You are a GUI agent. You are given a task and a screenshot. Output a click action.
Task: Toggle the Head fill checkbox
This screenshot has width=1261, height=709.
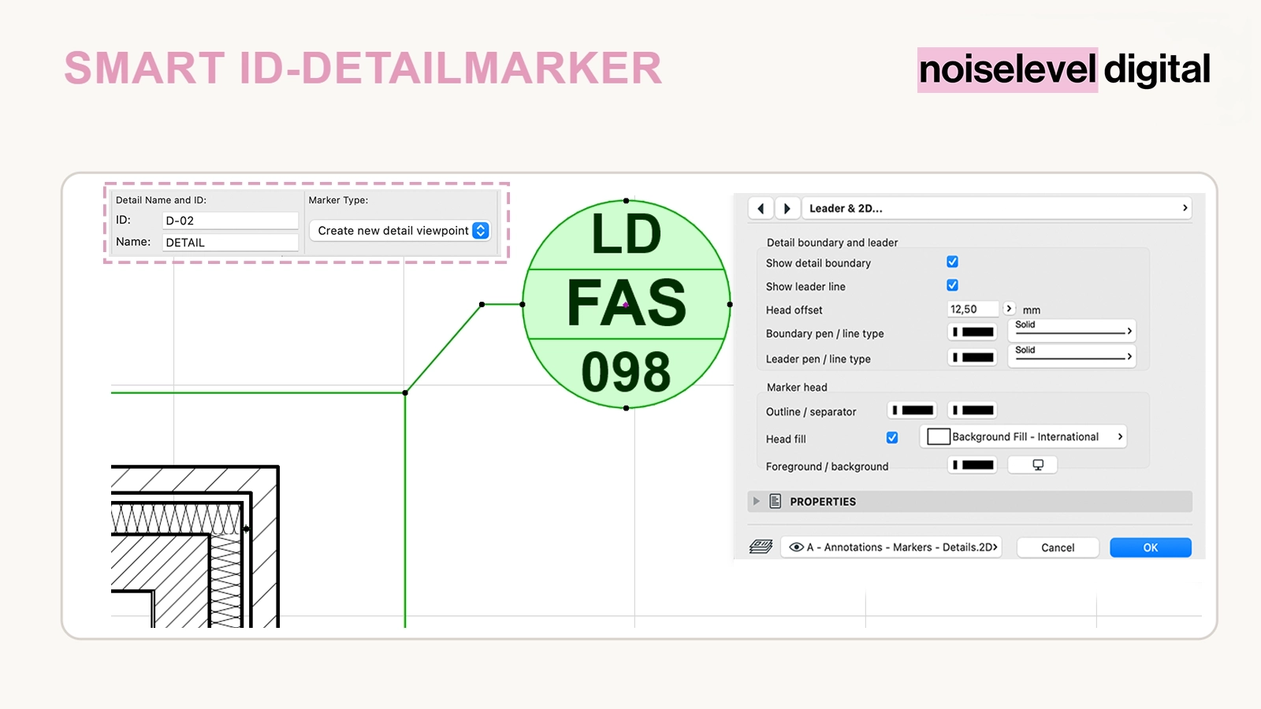click(x=892, y=437)
